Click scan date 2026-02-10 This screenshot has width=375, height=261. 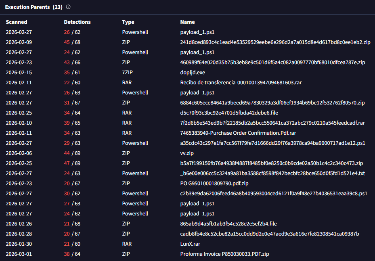click(x=19, y=123)
